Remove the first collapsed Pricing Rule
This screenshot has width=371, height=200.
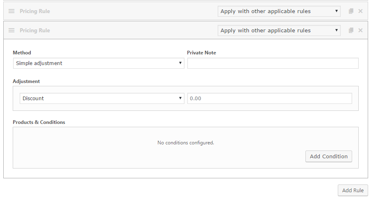tap(360, 11)
